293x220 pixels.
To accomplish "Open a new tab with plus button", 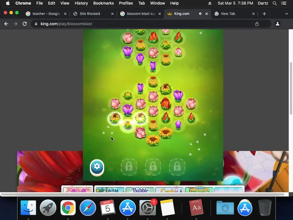I will tap(264, 14).
